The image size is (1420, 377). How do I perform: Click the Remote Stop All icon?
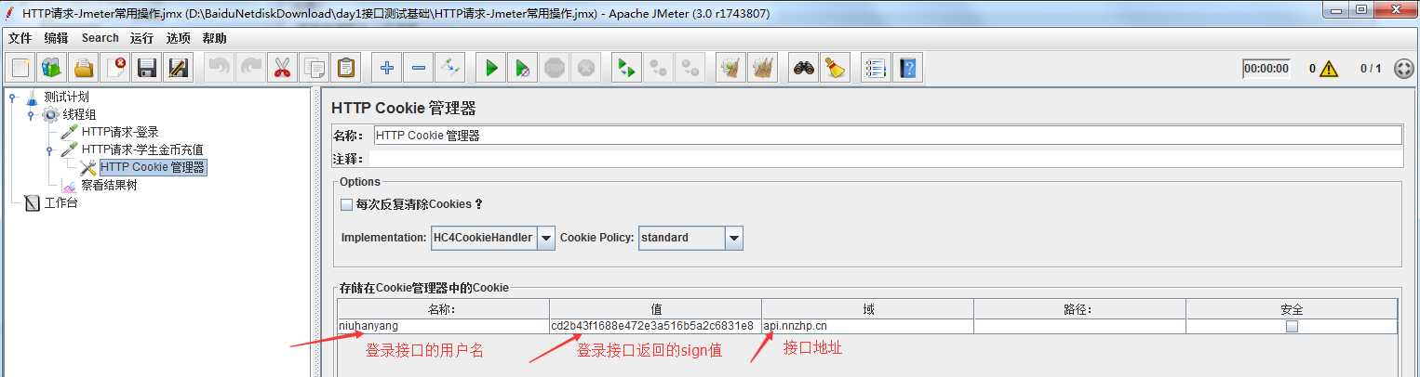click(659, 68)
